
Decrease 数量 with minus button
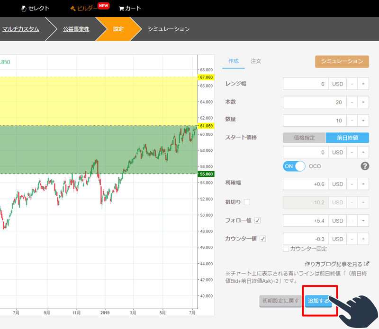click(352, 121)
